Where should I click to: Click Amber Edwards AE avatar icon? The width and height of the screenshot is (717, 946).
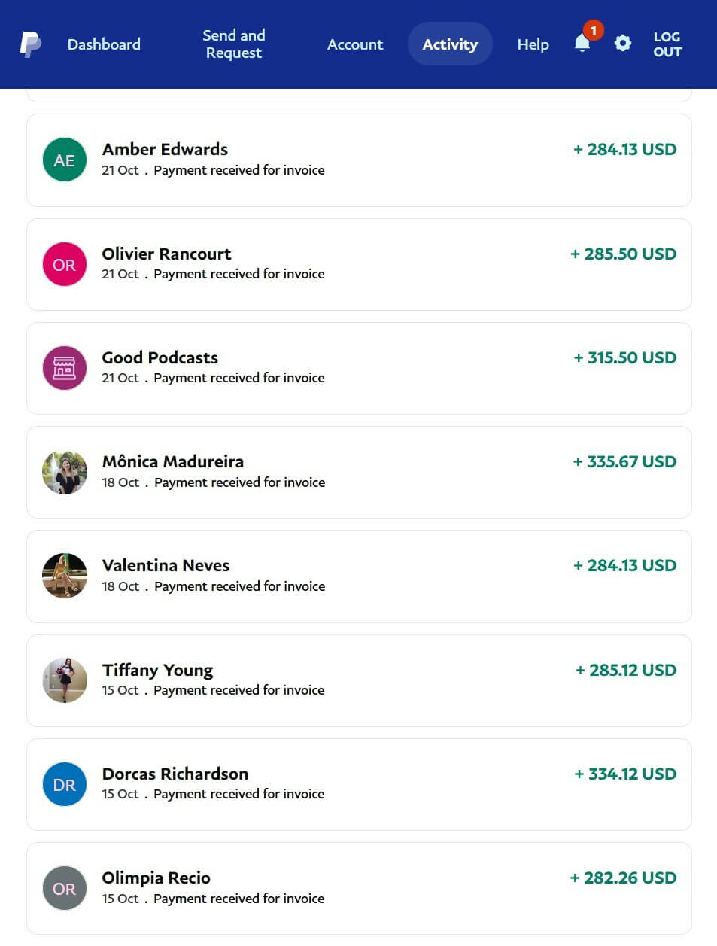(65, 160)
